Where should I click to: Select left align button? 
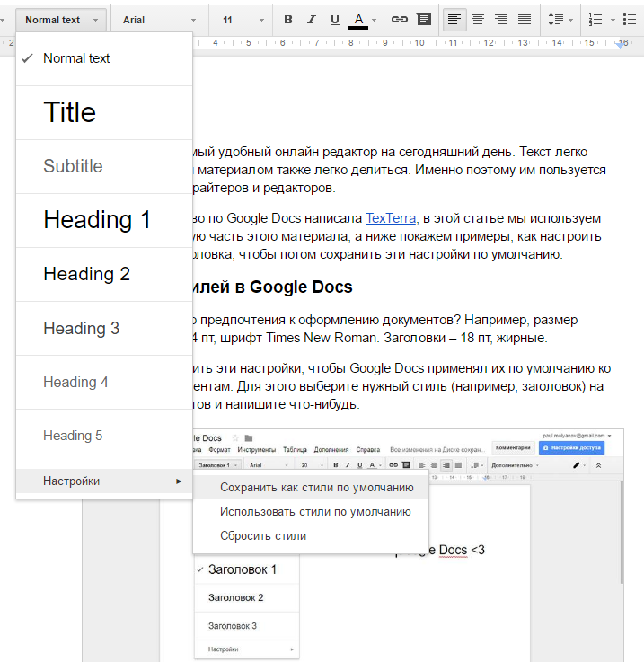pyautogui.click(x=454, y=20)
